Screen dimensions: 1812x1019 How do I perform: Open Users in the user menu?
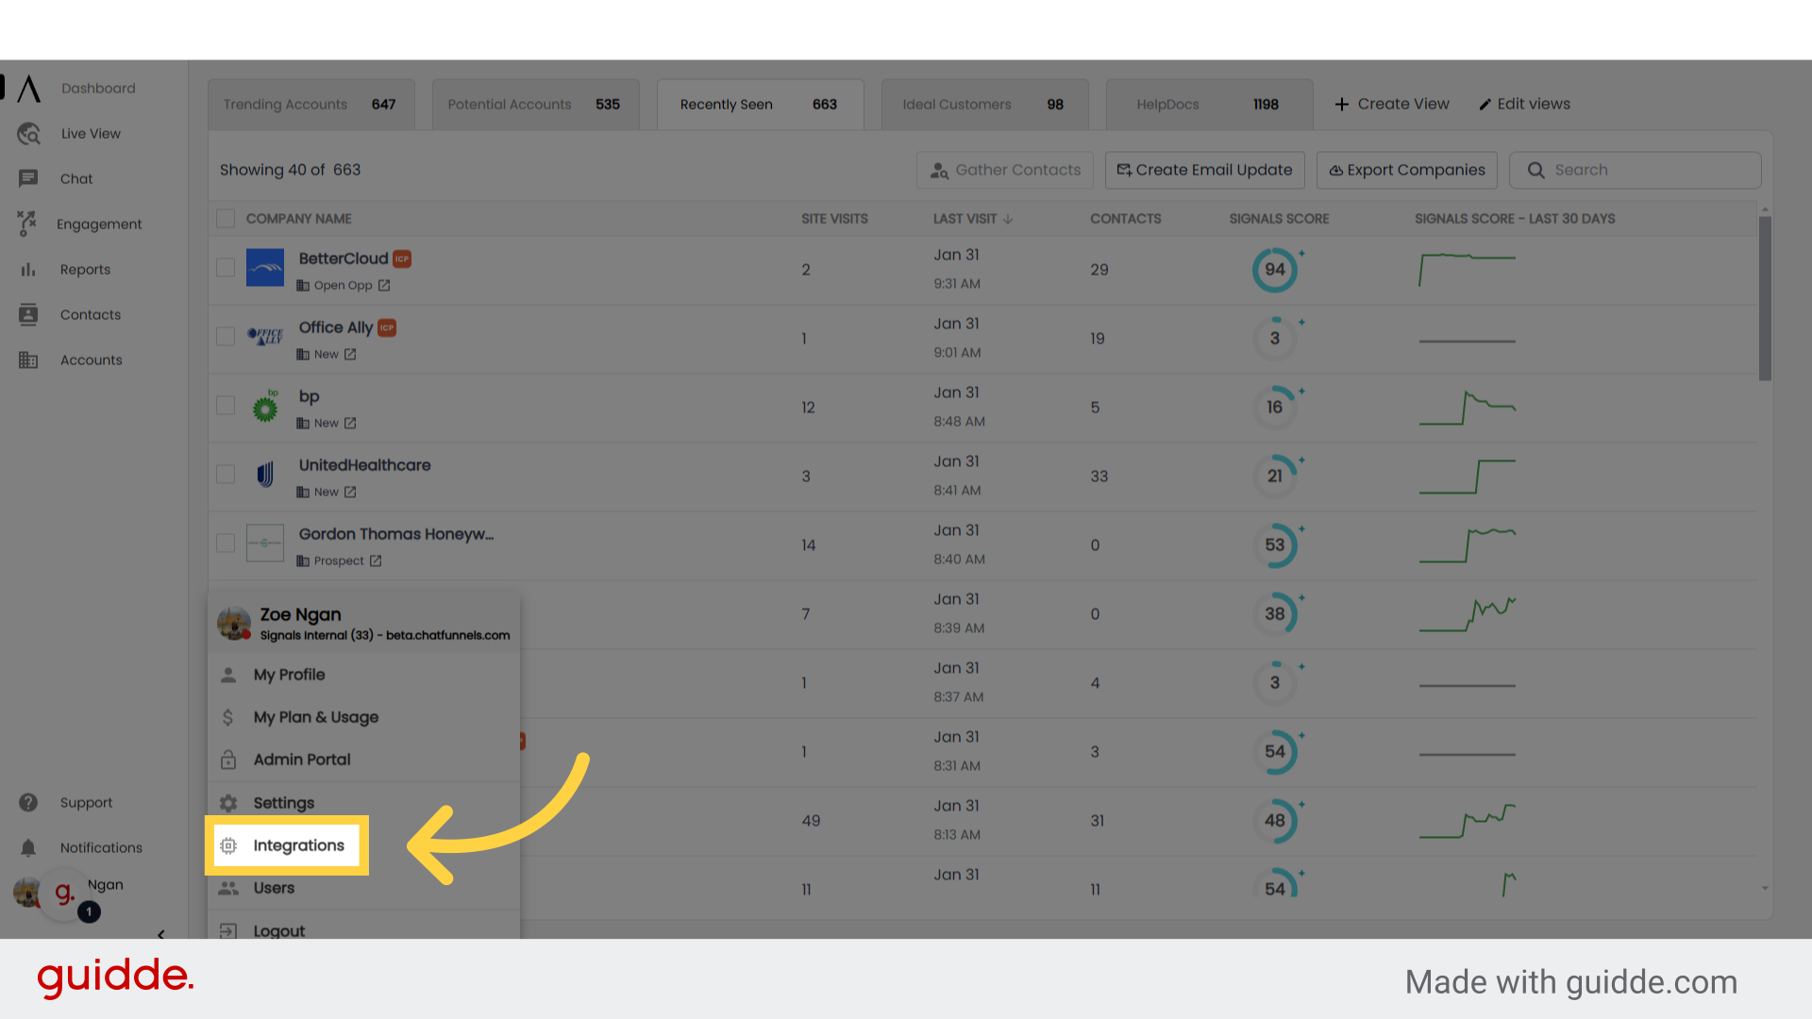tap(363, 888)
